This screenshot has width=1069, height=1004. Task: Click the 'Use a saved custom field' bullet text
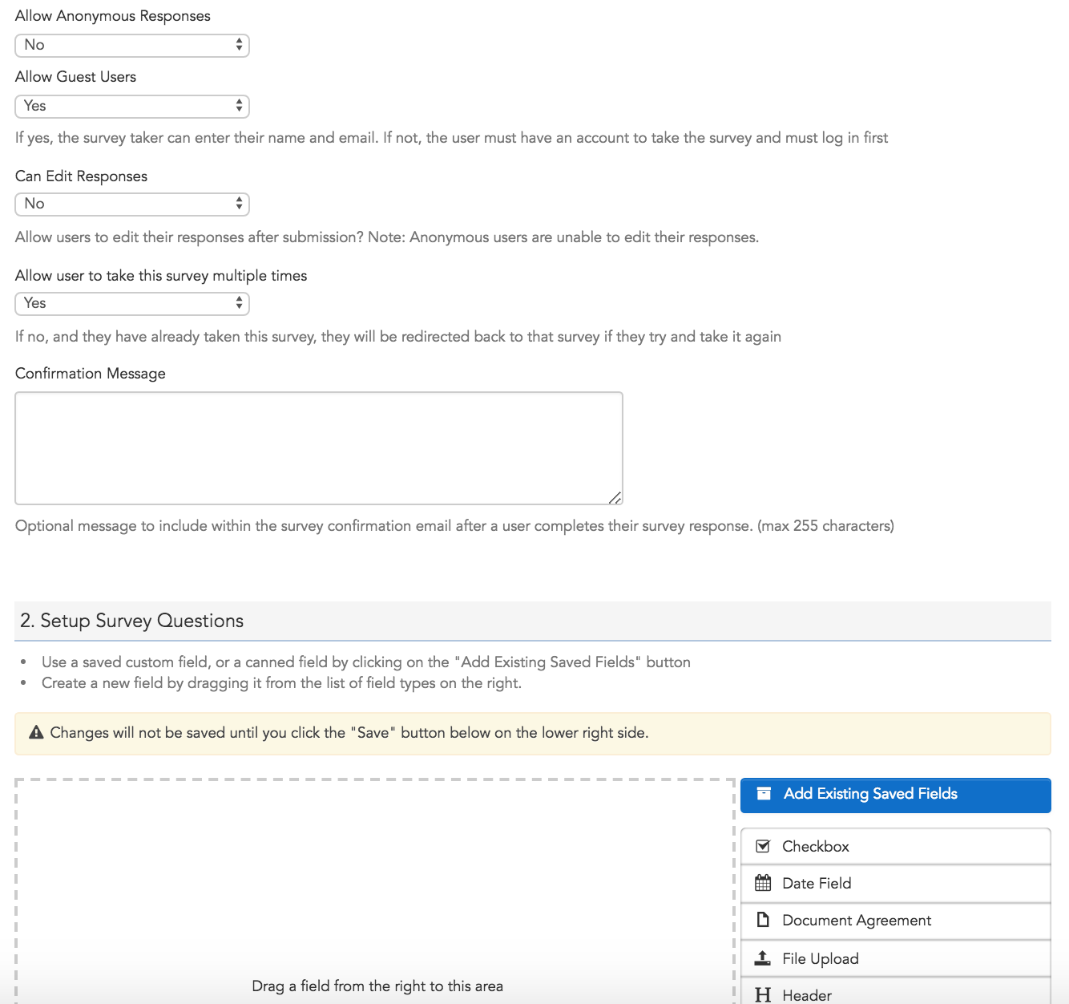coord(366,662)
